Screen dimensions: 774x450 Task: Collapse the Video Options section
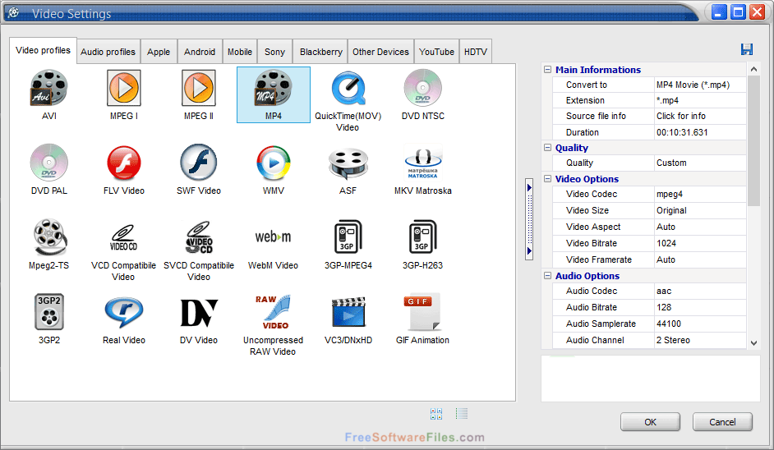(547, 179)
